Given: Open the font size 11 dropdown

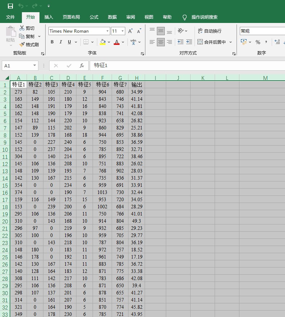Looking at the screenshot, I should click(123, 31).
